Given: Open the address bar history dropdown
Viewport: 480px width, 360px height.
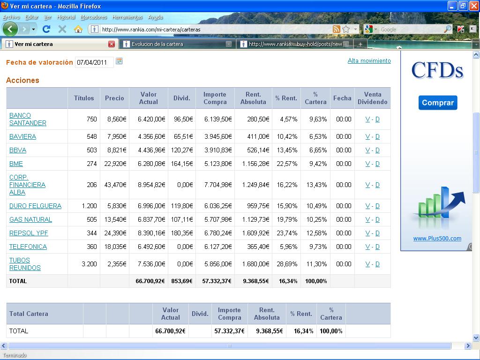Looking at the screenshot, I should point(355,30).
